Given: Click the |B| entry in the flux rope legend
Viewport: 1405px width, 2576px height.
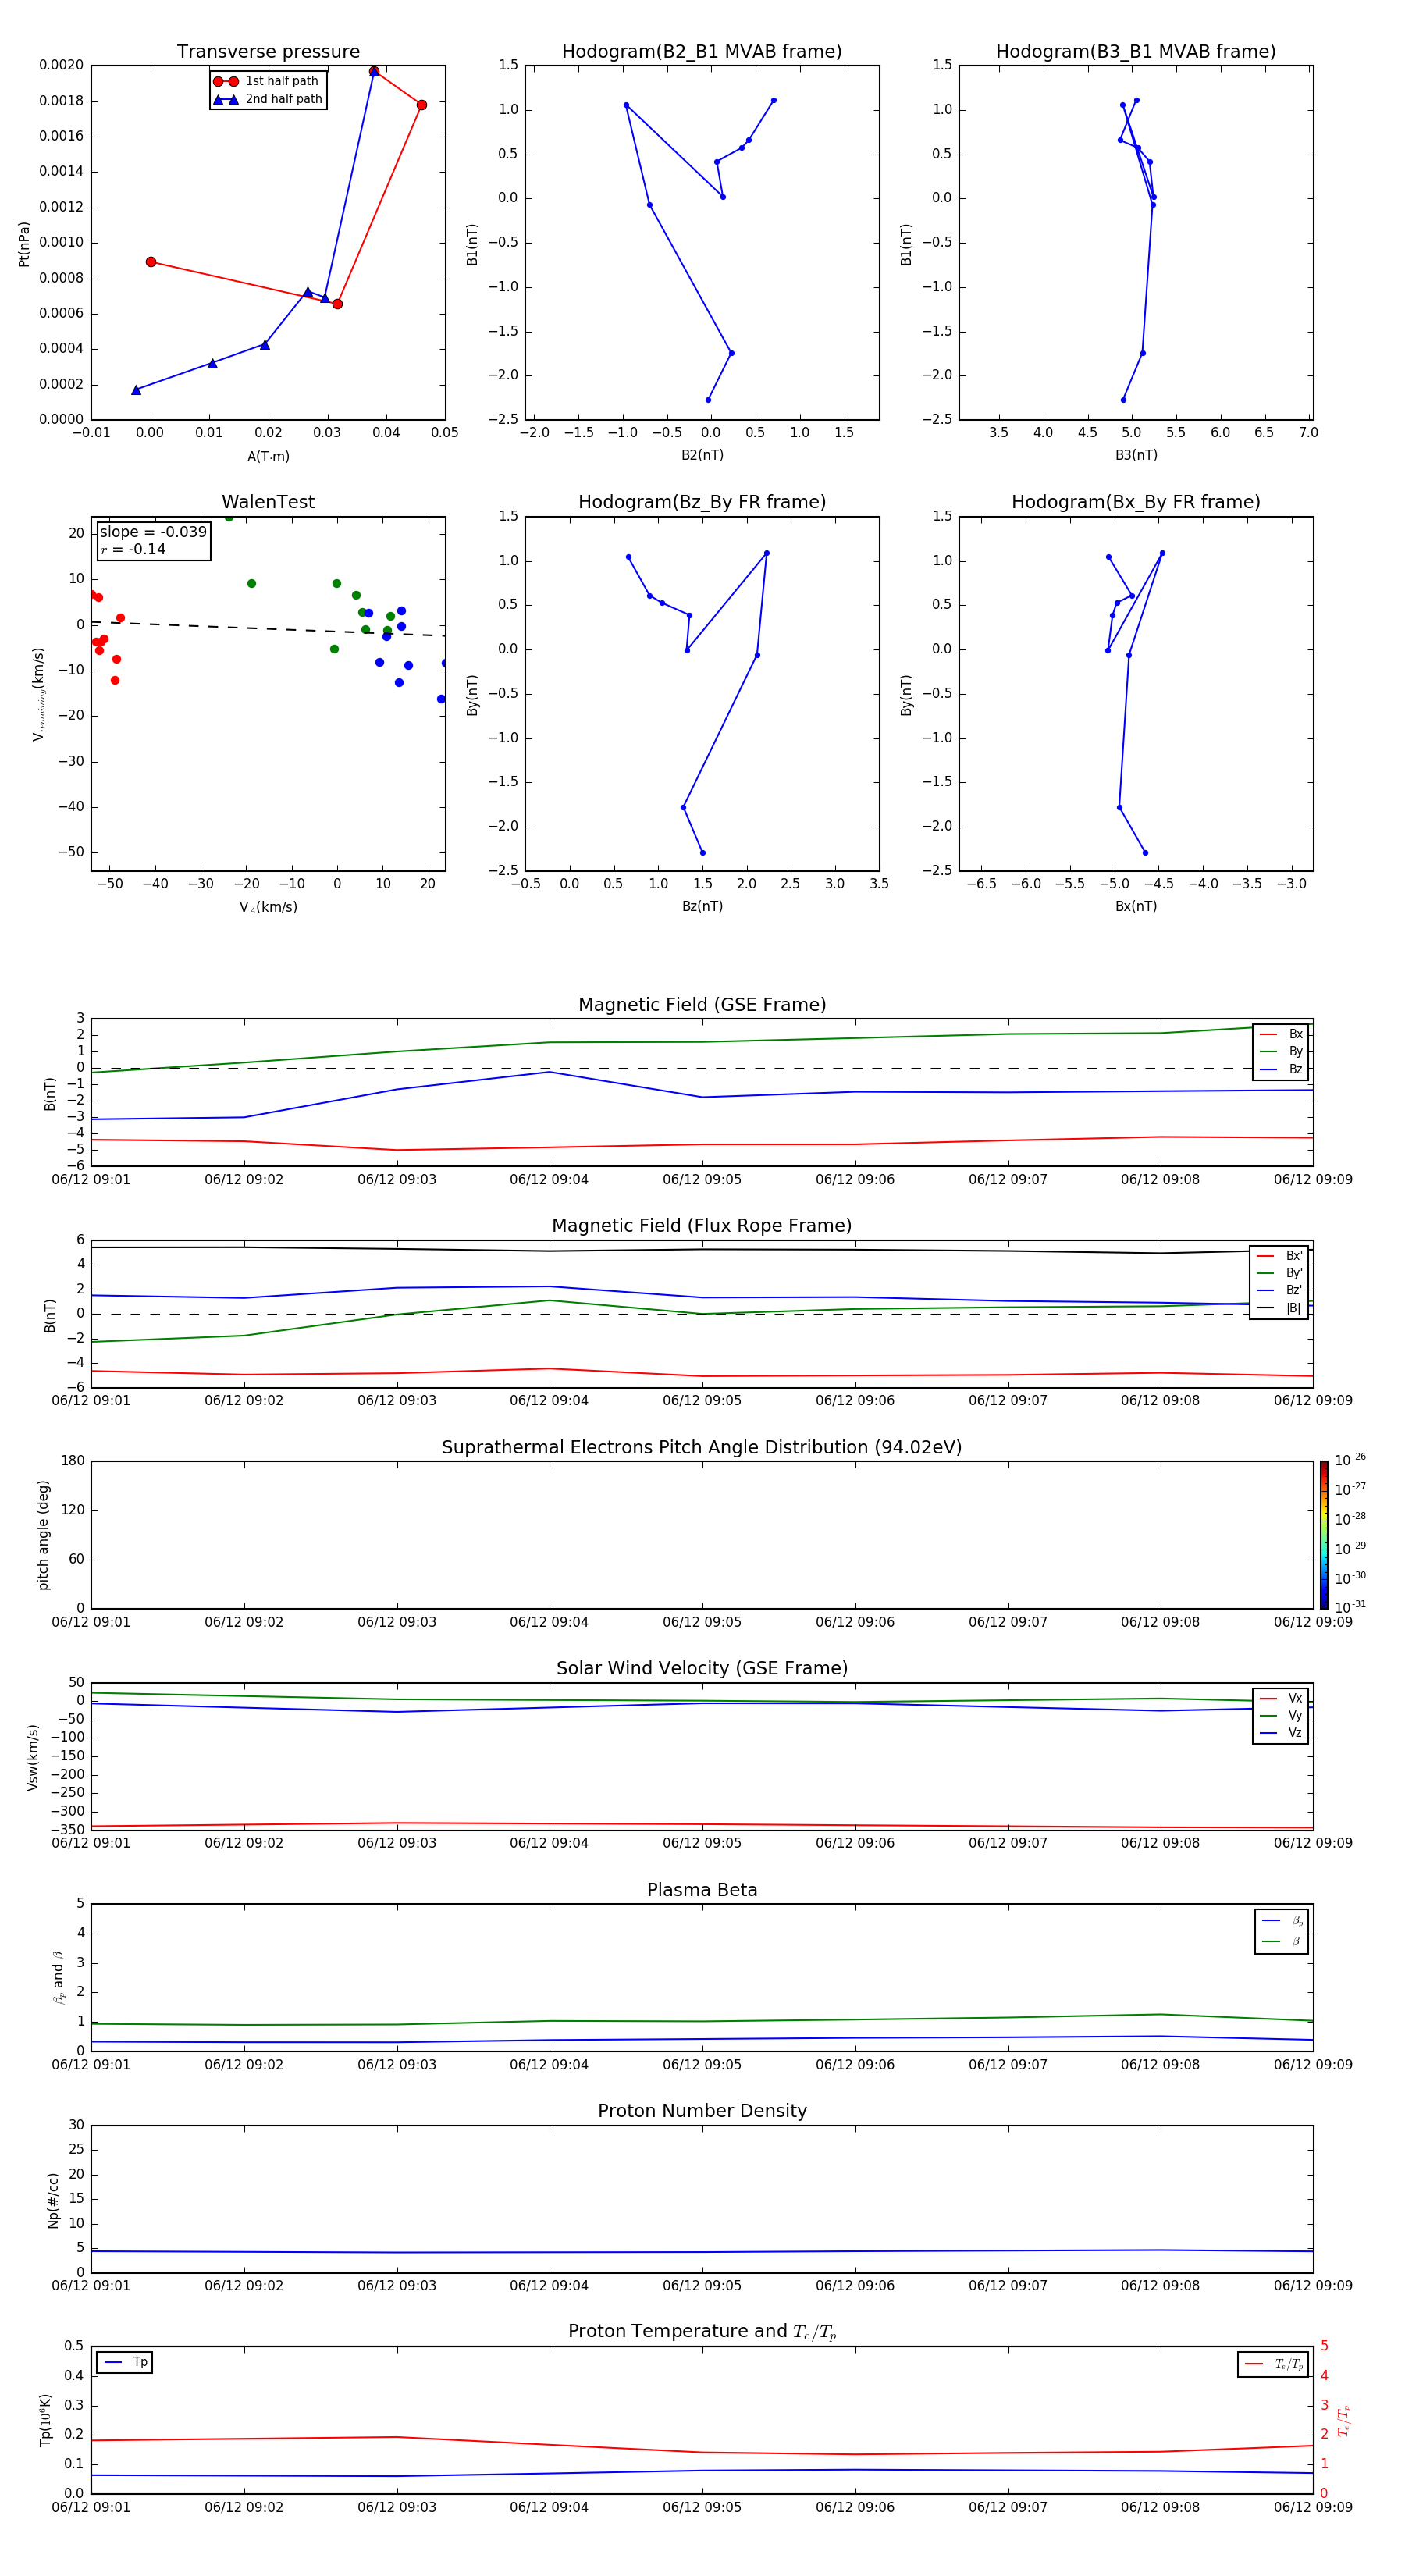Looking at the screenshot, I should [x=1279, y=1308].
